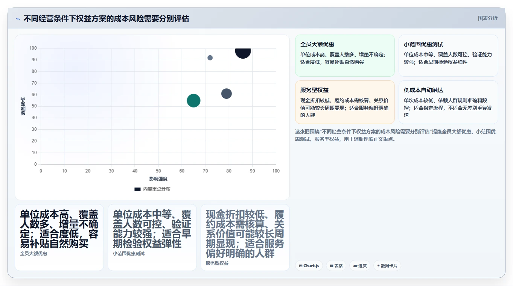
Task: Click the 数据卡片 tag
Action: pos(387,266)
